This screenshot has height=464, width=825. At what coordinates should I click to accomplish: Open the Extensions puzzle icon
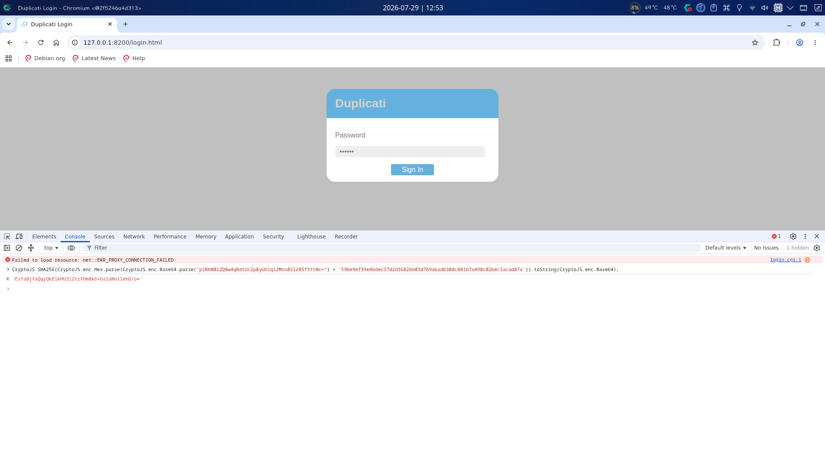[x=776, y=43]
